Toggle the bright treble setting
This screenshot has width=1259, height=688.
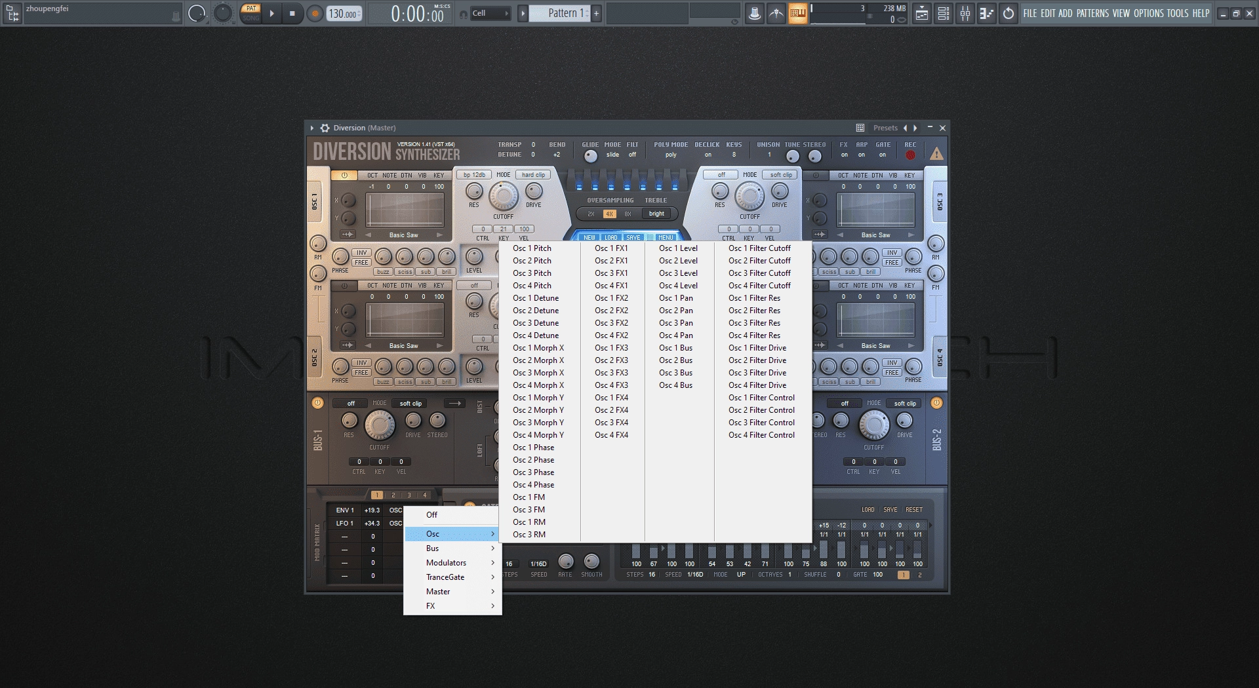tap(656, 214)
